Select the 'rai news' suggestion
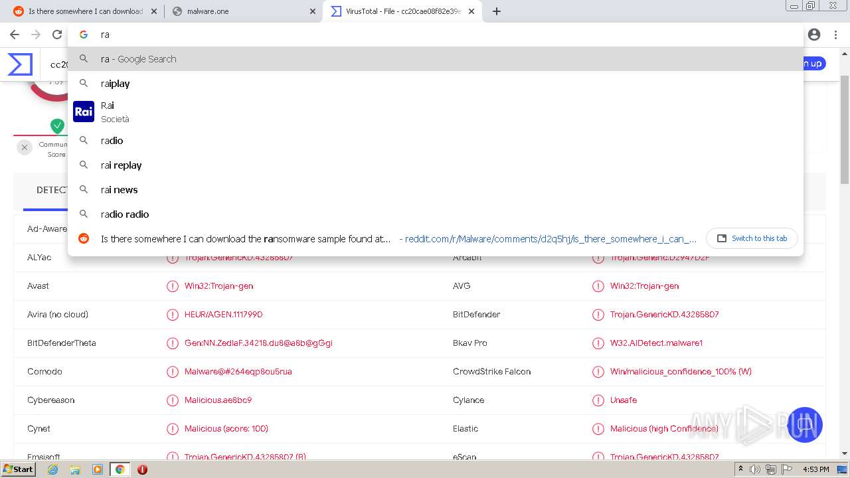 click(436, 190)
